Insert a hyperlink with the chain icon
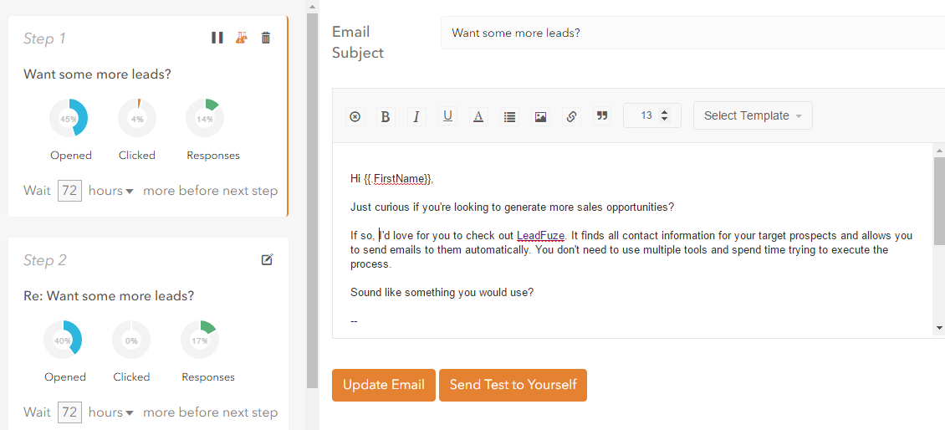The height and width of the screenshot is (430, 945). coord(571,116)
